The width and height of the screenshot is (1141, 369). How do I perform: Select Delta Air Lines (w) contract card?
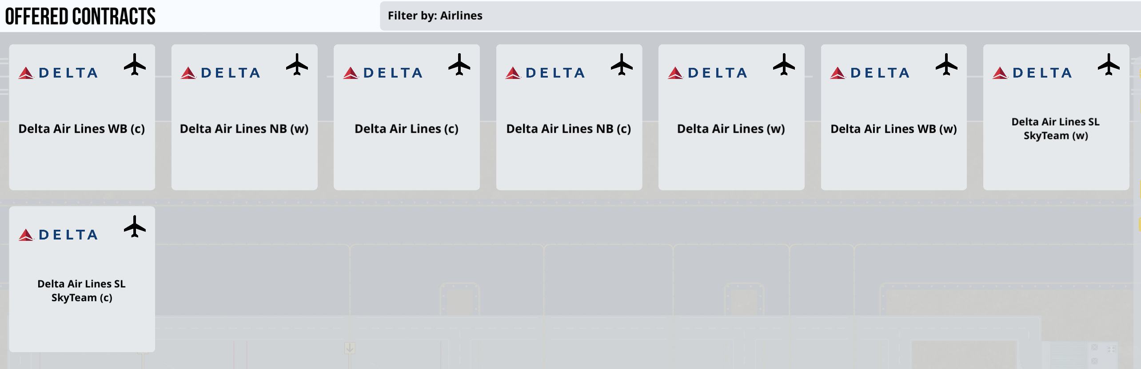click(731, 117)
